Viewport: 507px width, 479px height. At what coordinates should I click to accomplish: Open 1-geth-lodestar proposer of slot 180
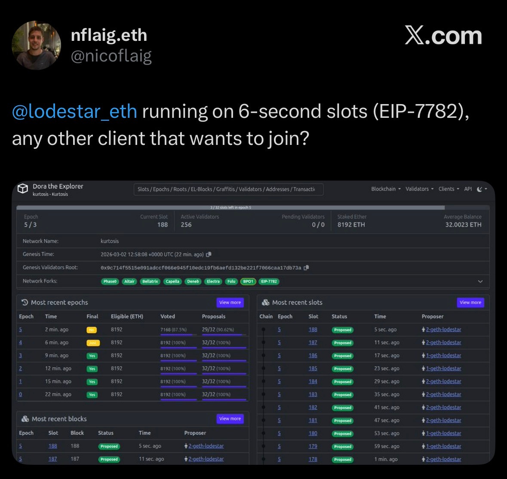[443, 433]
